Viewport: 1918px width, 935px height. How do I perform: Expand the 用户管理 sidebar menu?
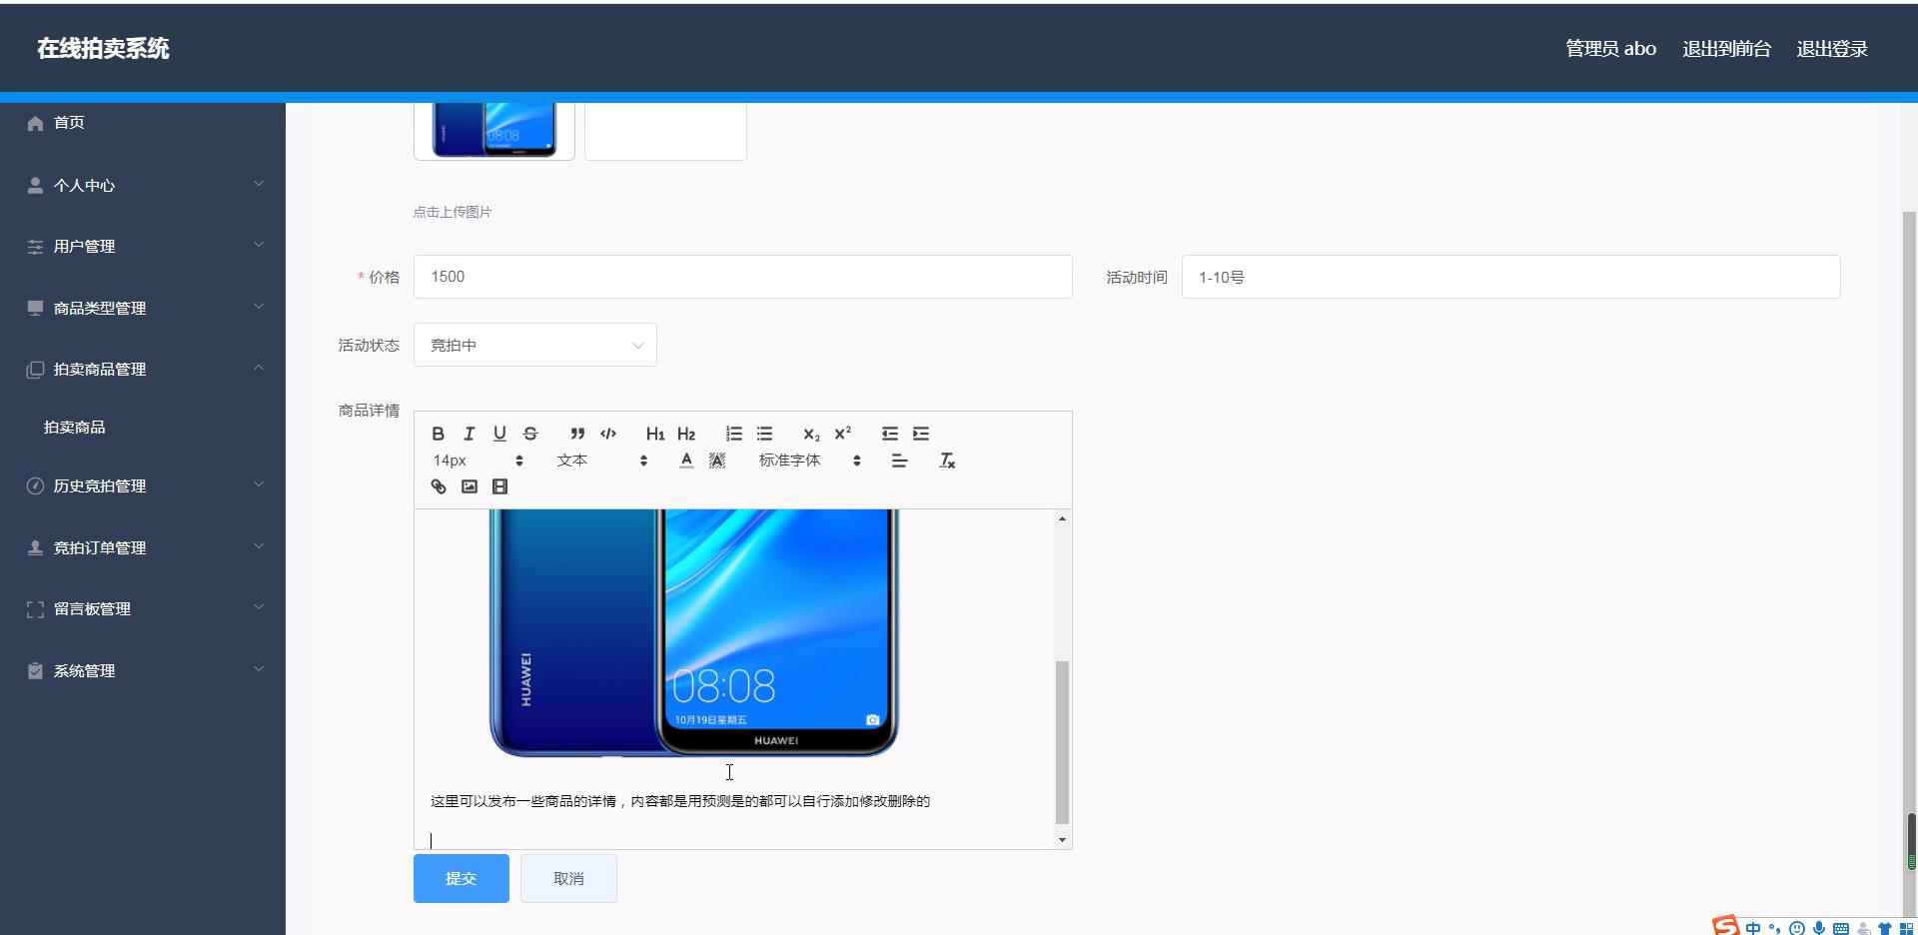point(143,247)
